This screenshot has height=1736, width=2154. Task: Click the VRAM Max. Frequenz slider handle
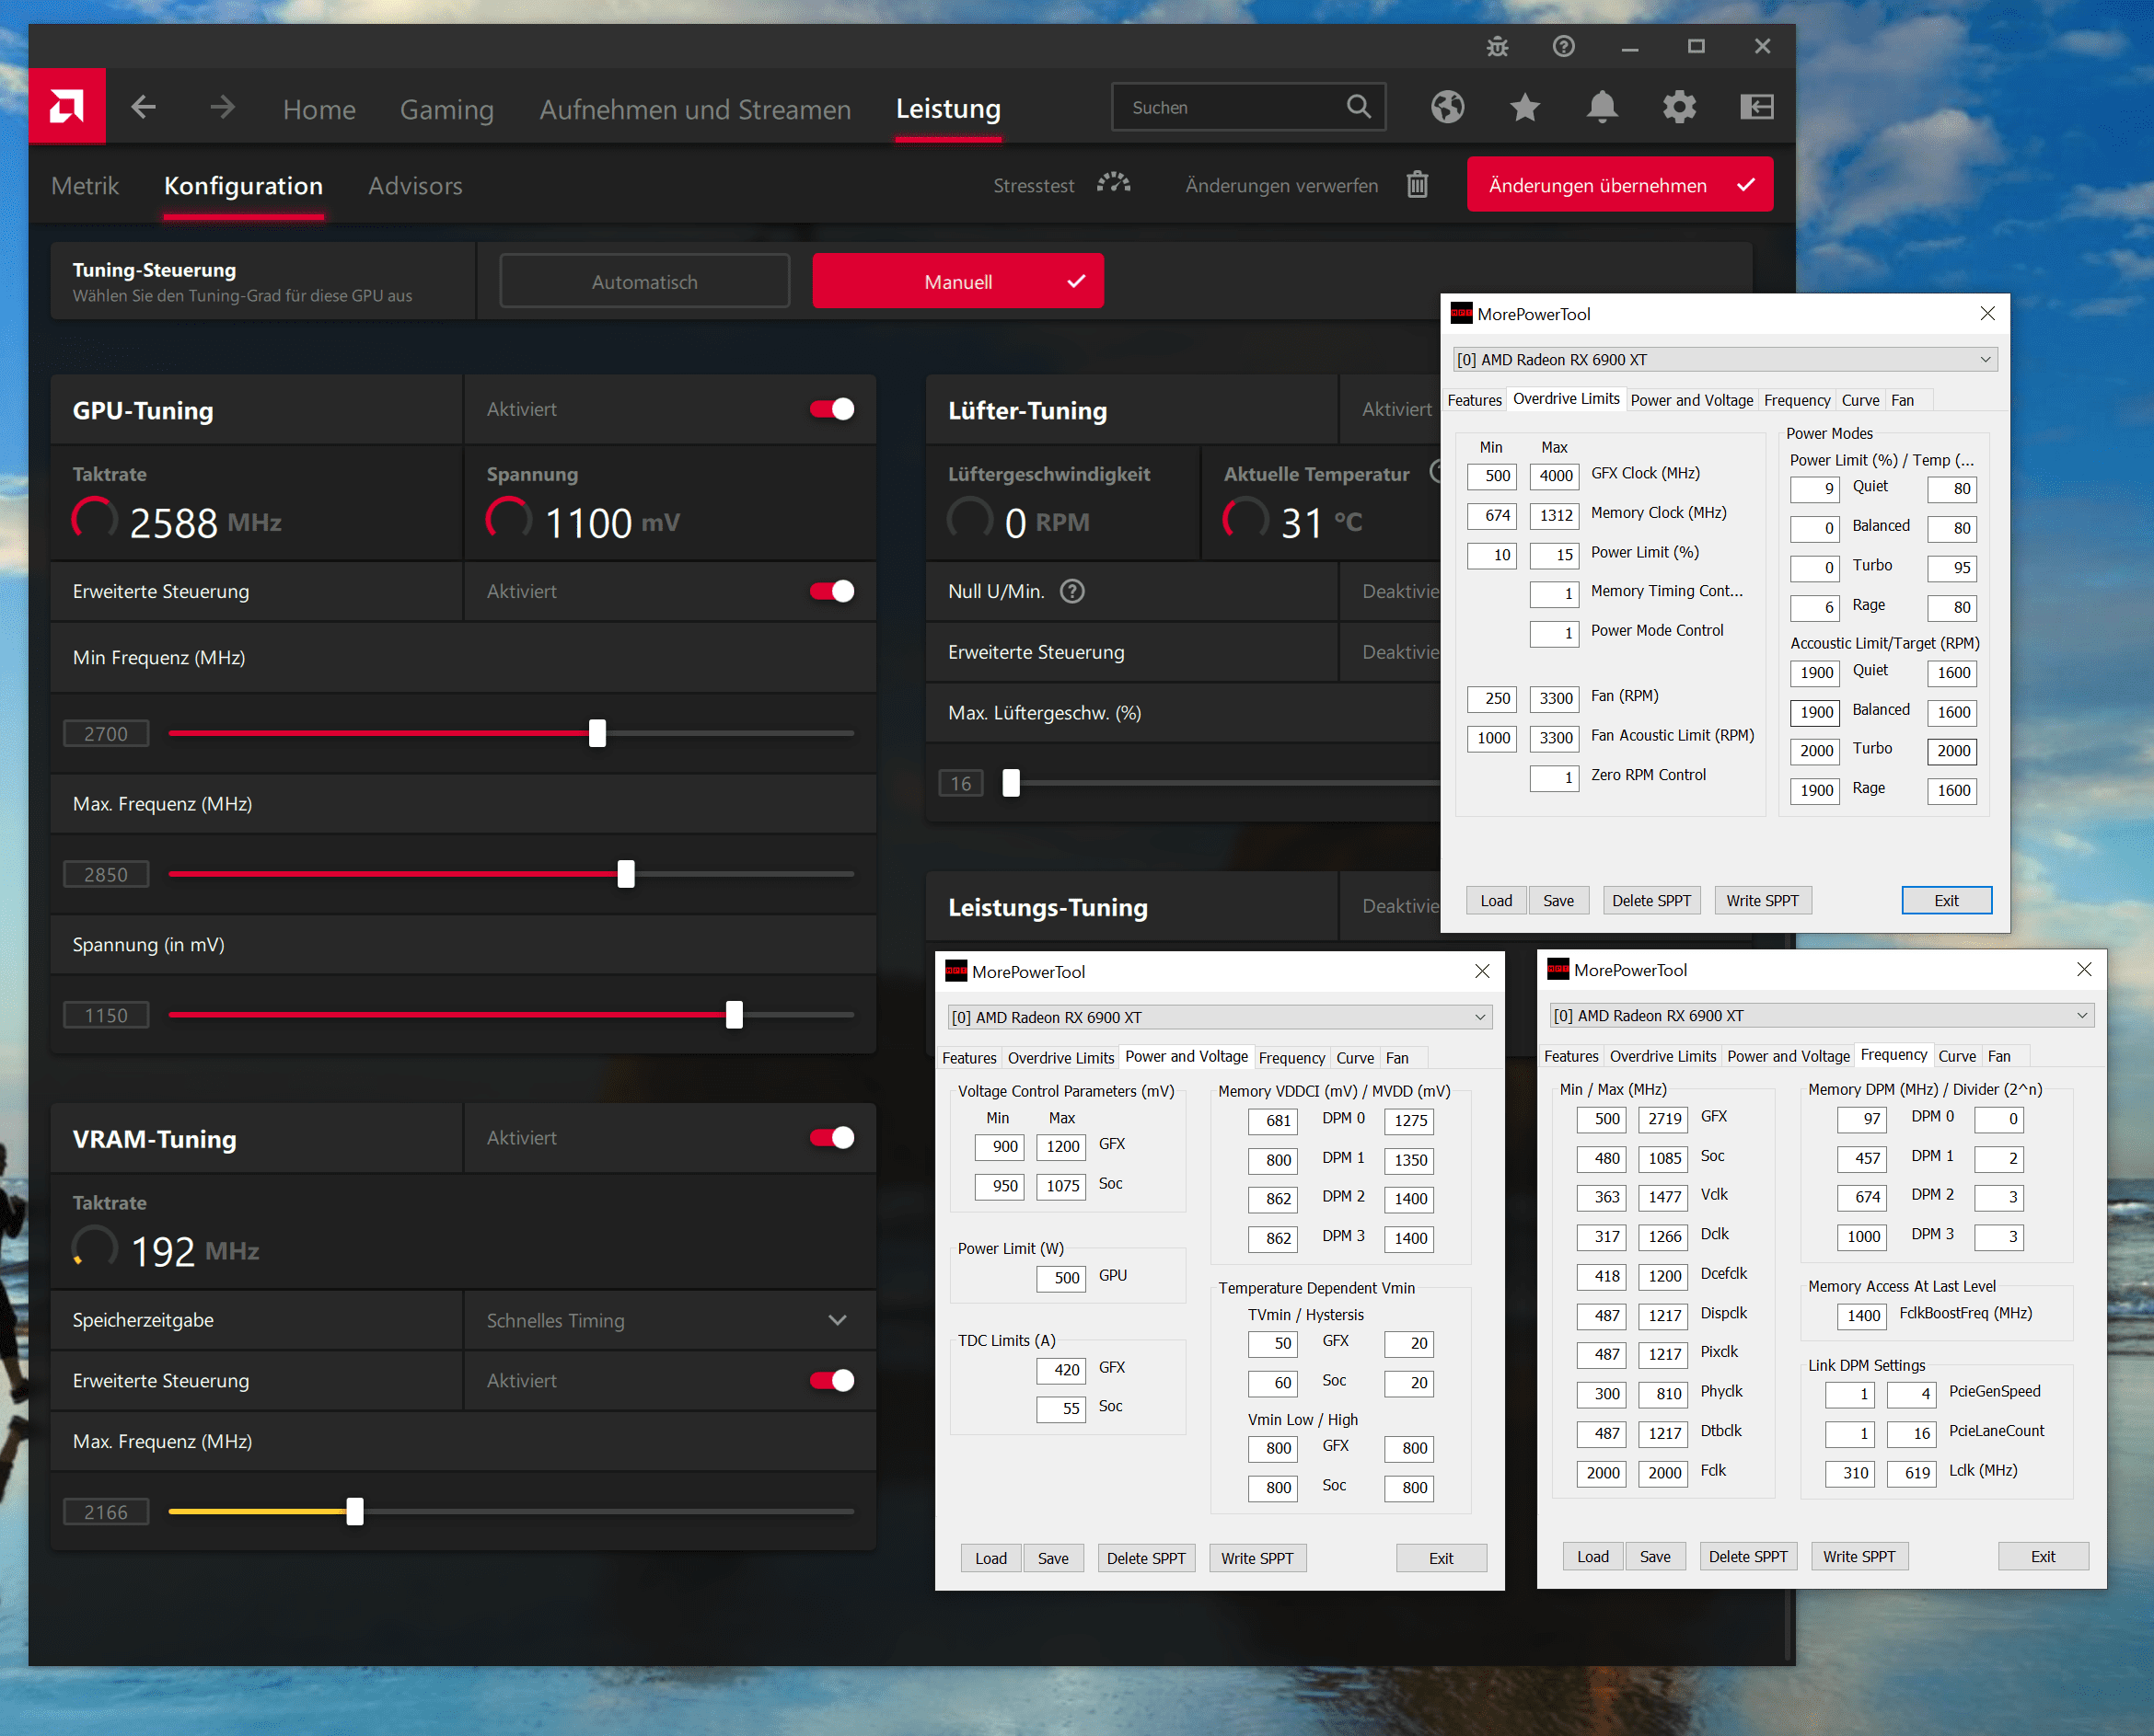(355, 1511)
